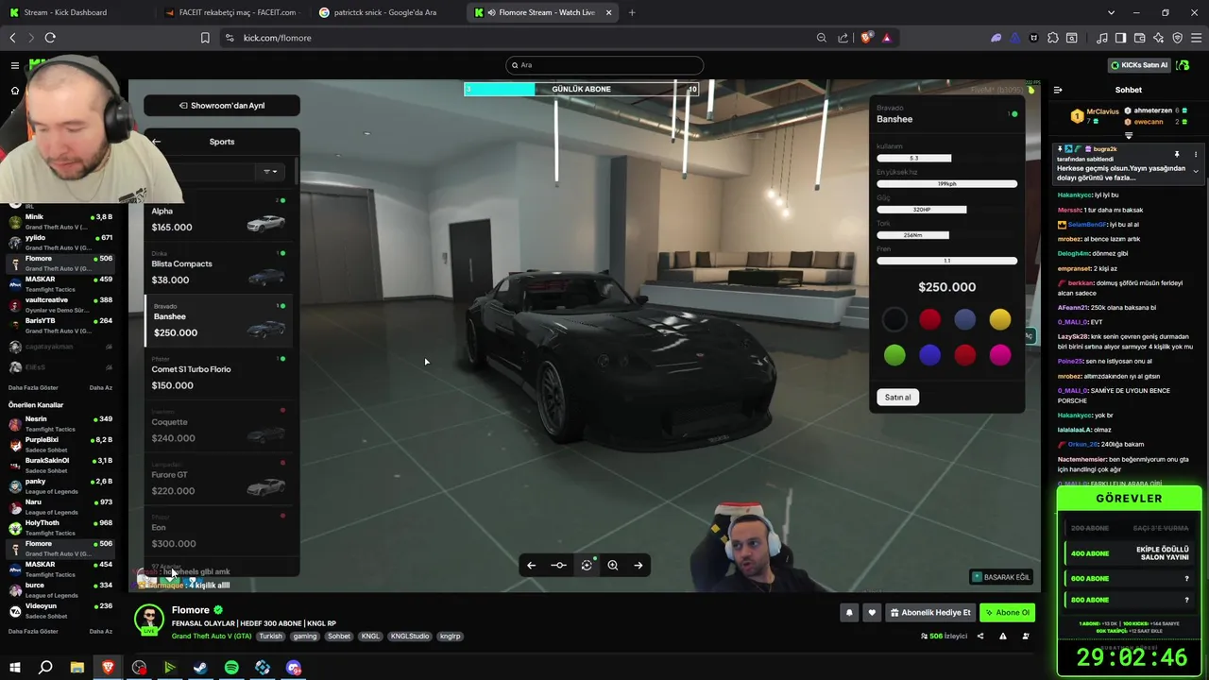1209x680 pixels.
Task: Click the Windows Start button
Action: tap(15, 668)
